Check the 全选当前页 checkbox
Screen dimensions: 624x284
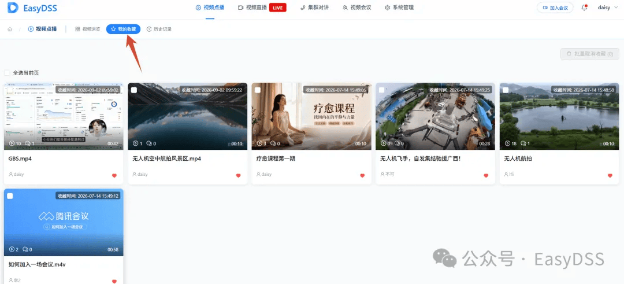pyautogui.click(x=7, y=73)
